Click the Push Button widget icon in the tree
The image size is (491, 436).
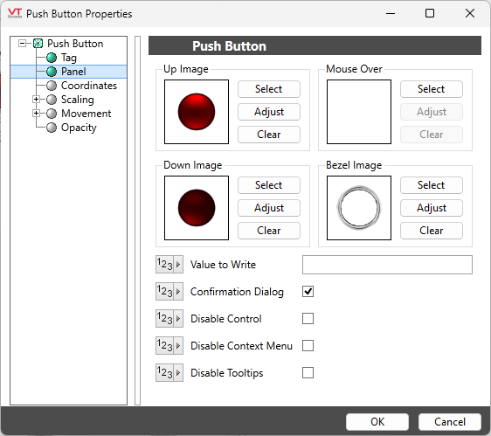point(38,44)
